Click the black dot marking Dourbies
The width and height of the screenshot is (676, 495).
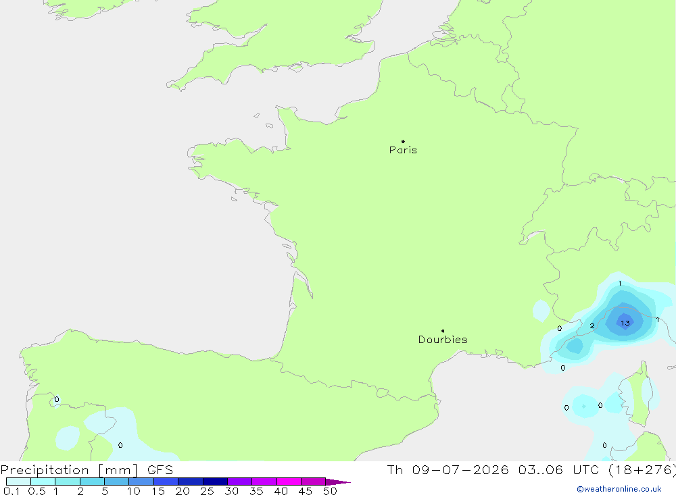(443, 331)
